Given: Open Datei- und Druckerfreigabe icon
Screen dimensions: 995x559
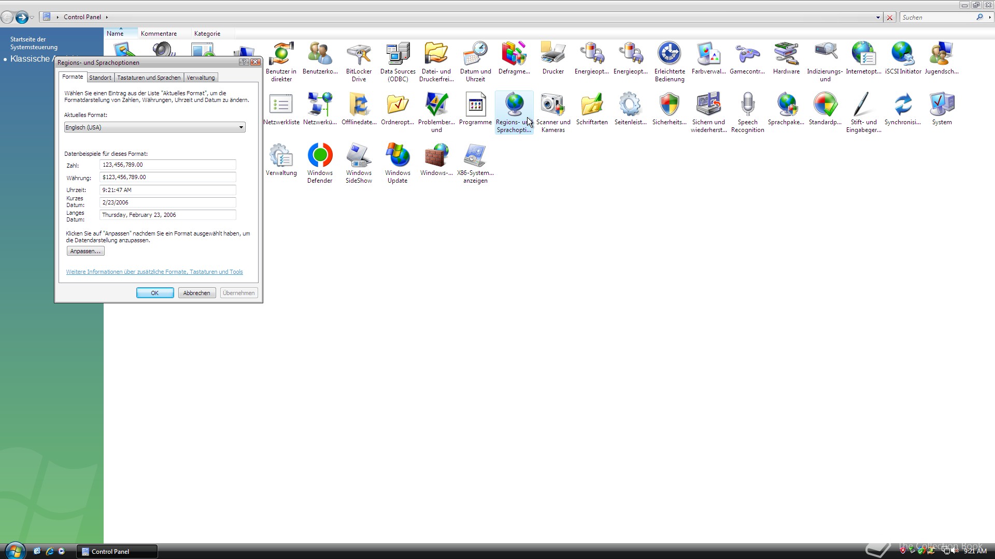Looking at the screenshot, I should pos(436,62).
